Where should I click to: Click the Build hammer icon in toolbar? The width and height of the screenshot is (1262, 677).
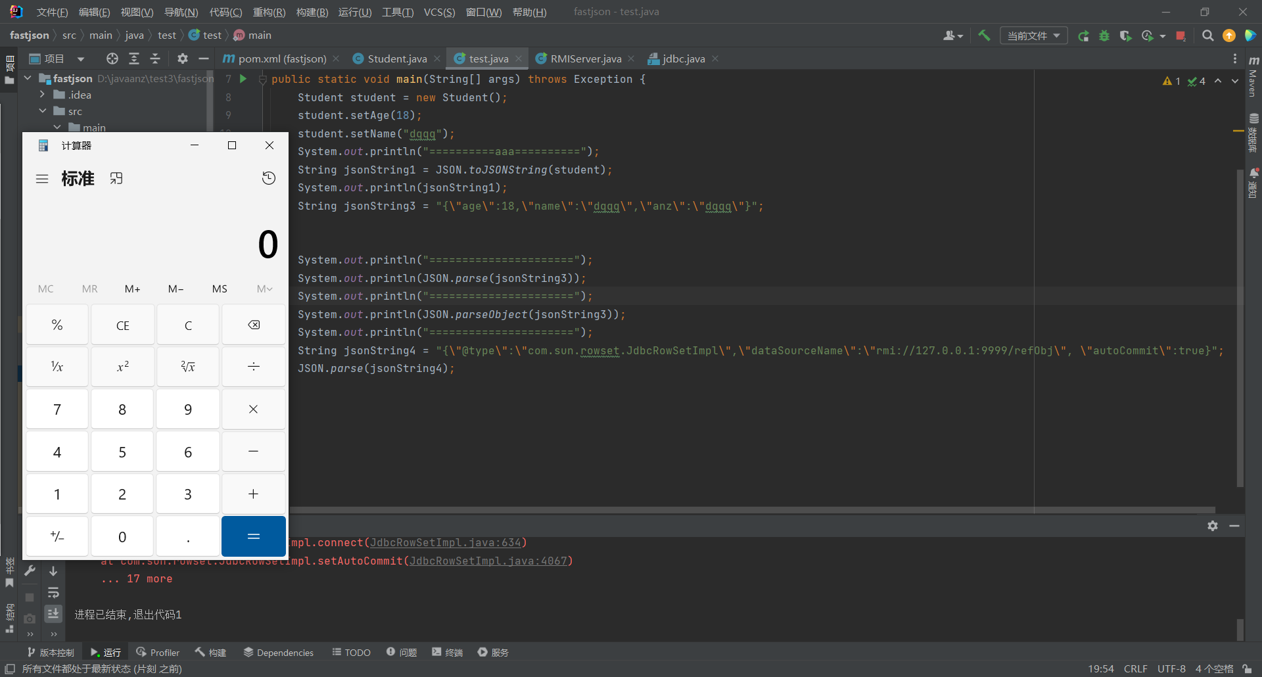coord(984,35)
